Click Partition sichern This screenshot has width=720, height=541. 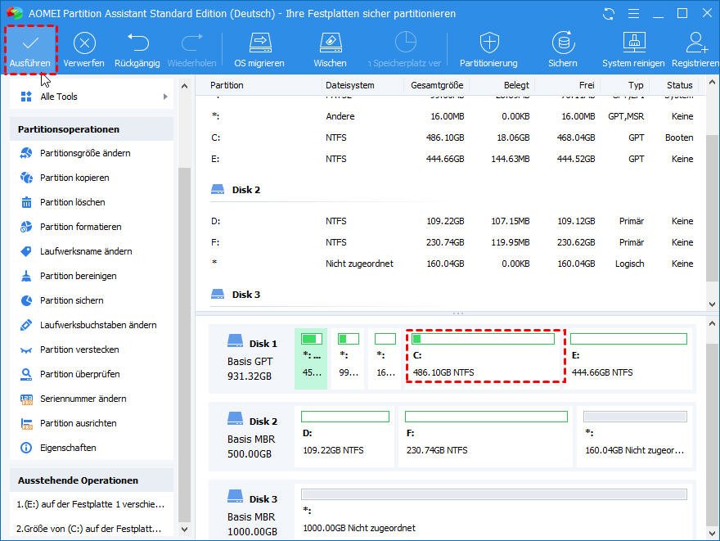click(92, 300)
